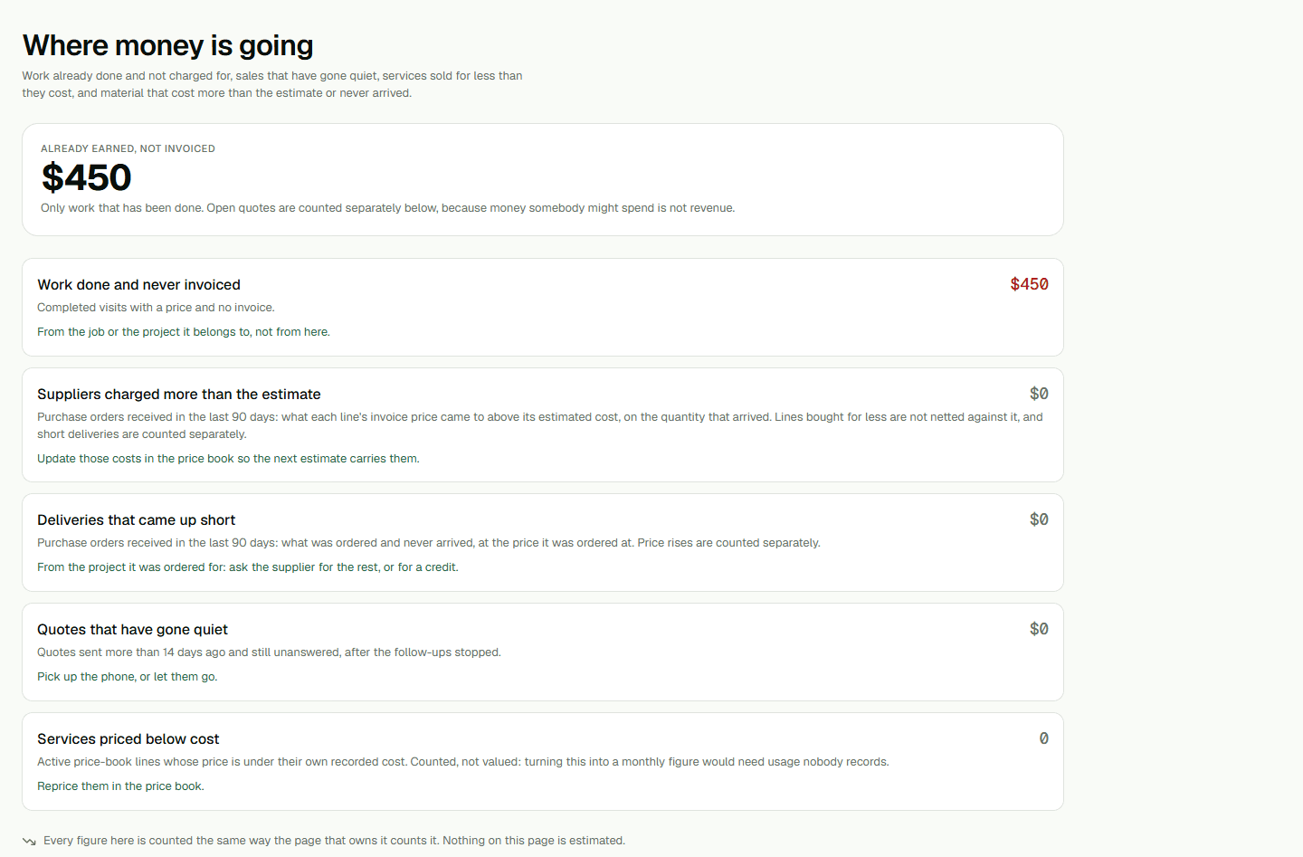Click the trend-down arrow icon in footer note
1303x857 pixels.
29,841
